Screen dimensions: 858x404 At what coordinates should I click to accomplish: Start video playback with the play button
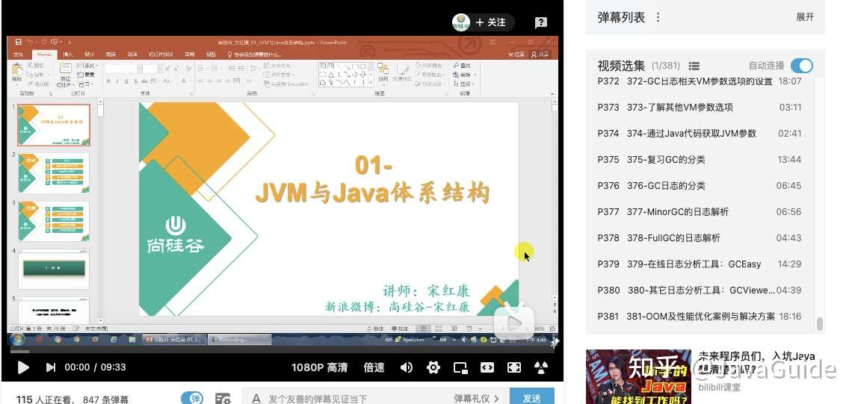pos(23,367)
